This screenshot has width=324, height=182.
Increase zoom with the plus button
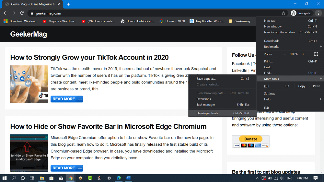coord(303,54)
